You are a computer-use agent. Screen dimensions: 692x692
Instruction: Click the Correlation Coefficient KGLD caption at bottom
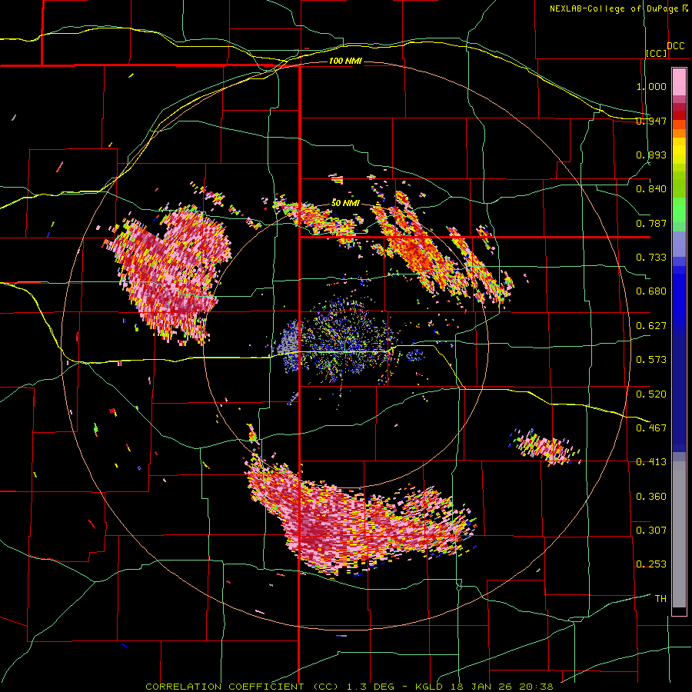[349, 687]
